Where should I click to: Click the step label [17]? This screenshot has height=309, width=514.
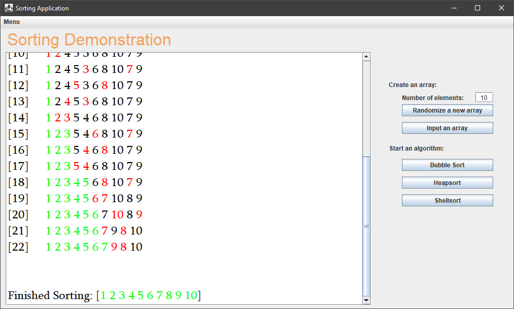click(18, 166)
